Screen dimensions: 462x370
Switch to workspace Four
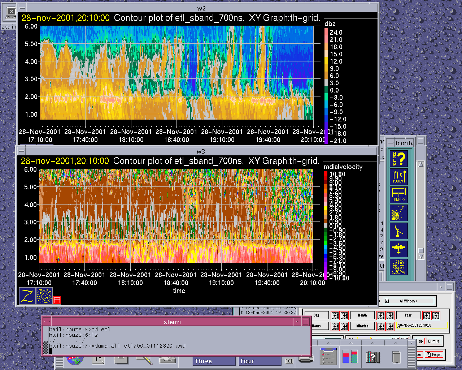(260, 361)
